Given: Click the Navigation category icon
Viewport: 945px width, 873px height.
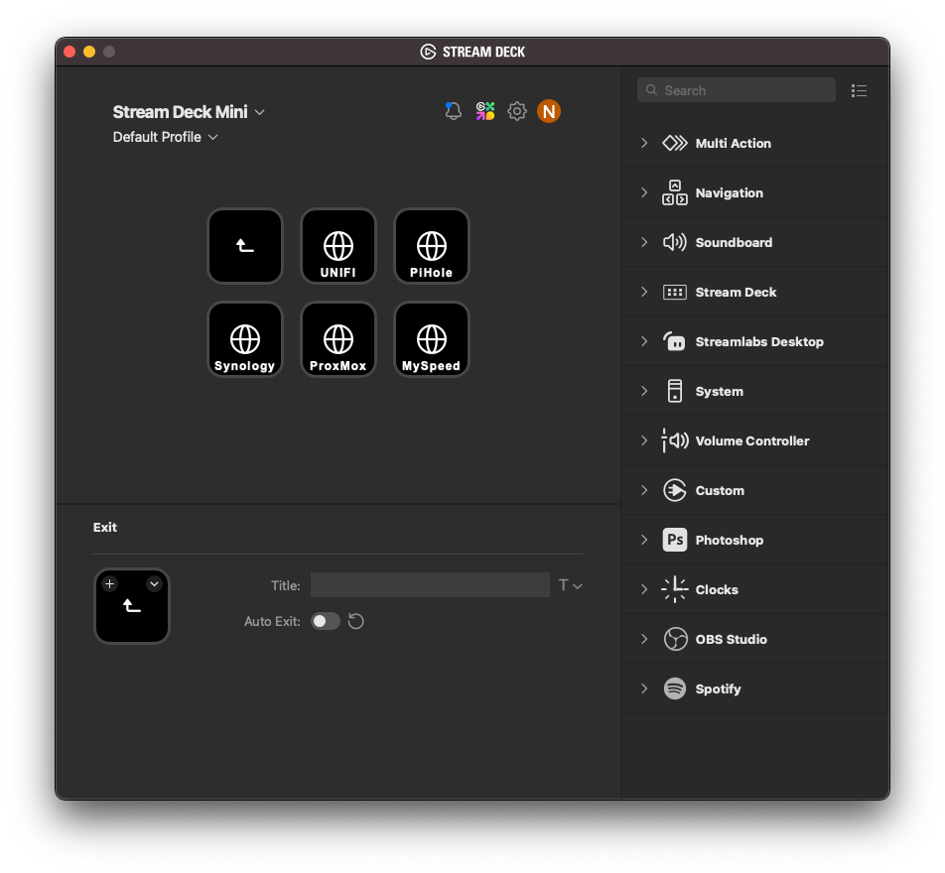Looking at the screenshot, I should click(x=674, y=192).
